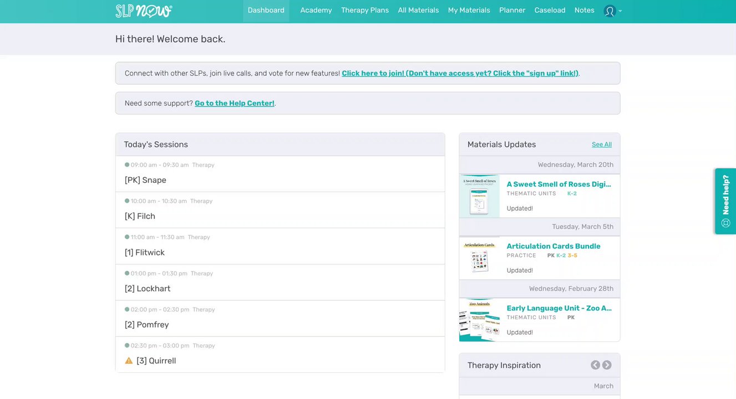This screenshot has height=399, width=736.
Task: Click the green status dot for Snape session
Action: coord(127,165)
